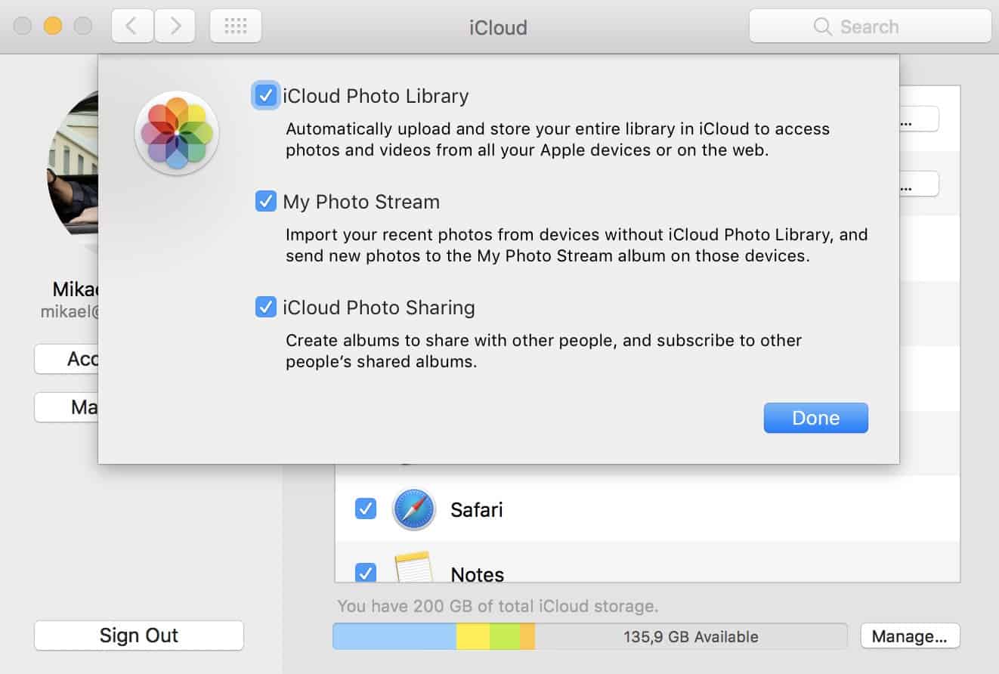Click the "135,9 GB Available" storage text
The image size is (999, 674).
point(691,637)
